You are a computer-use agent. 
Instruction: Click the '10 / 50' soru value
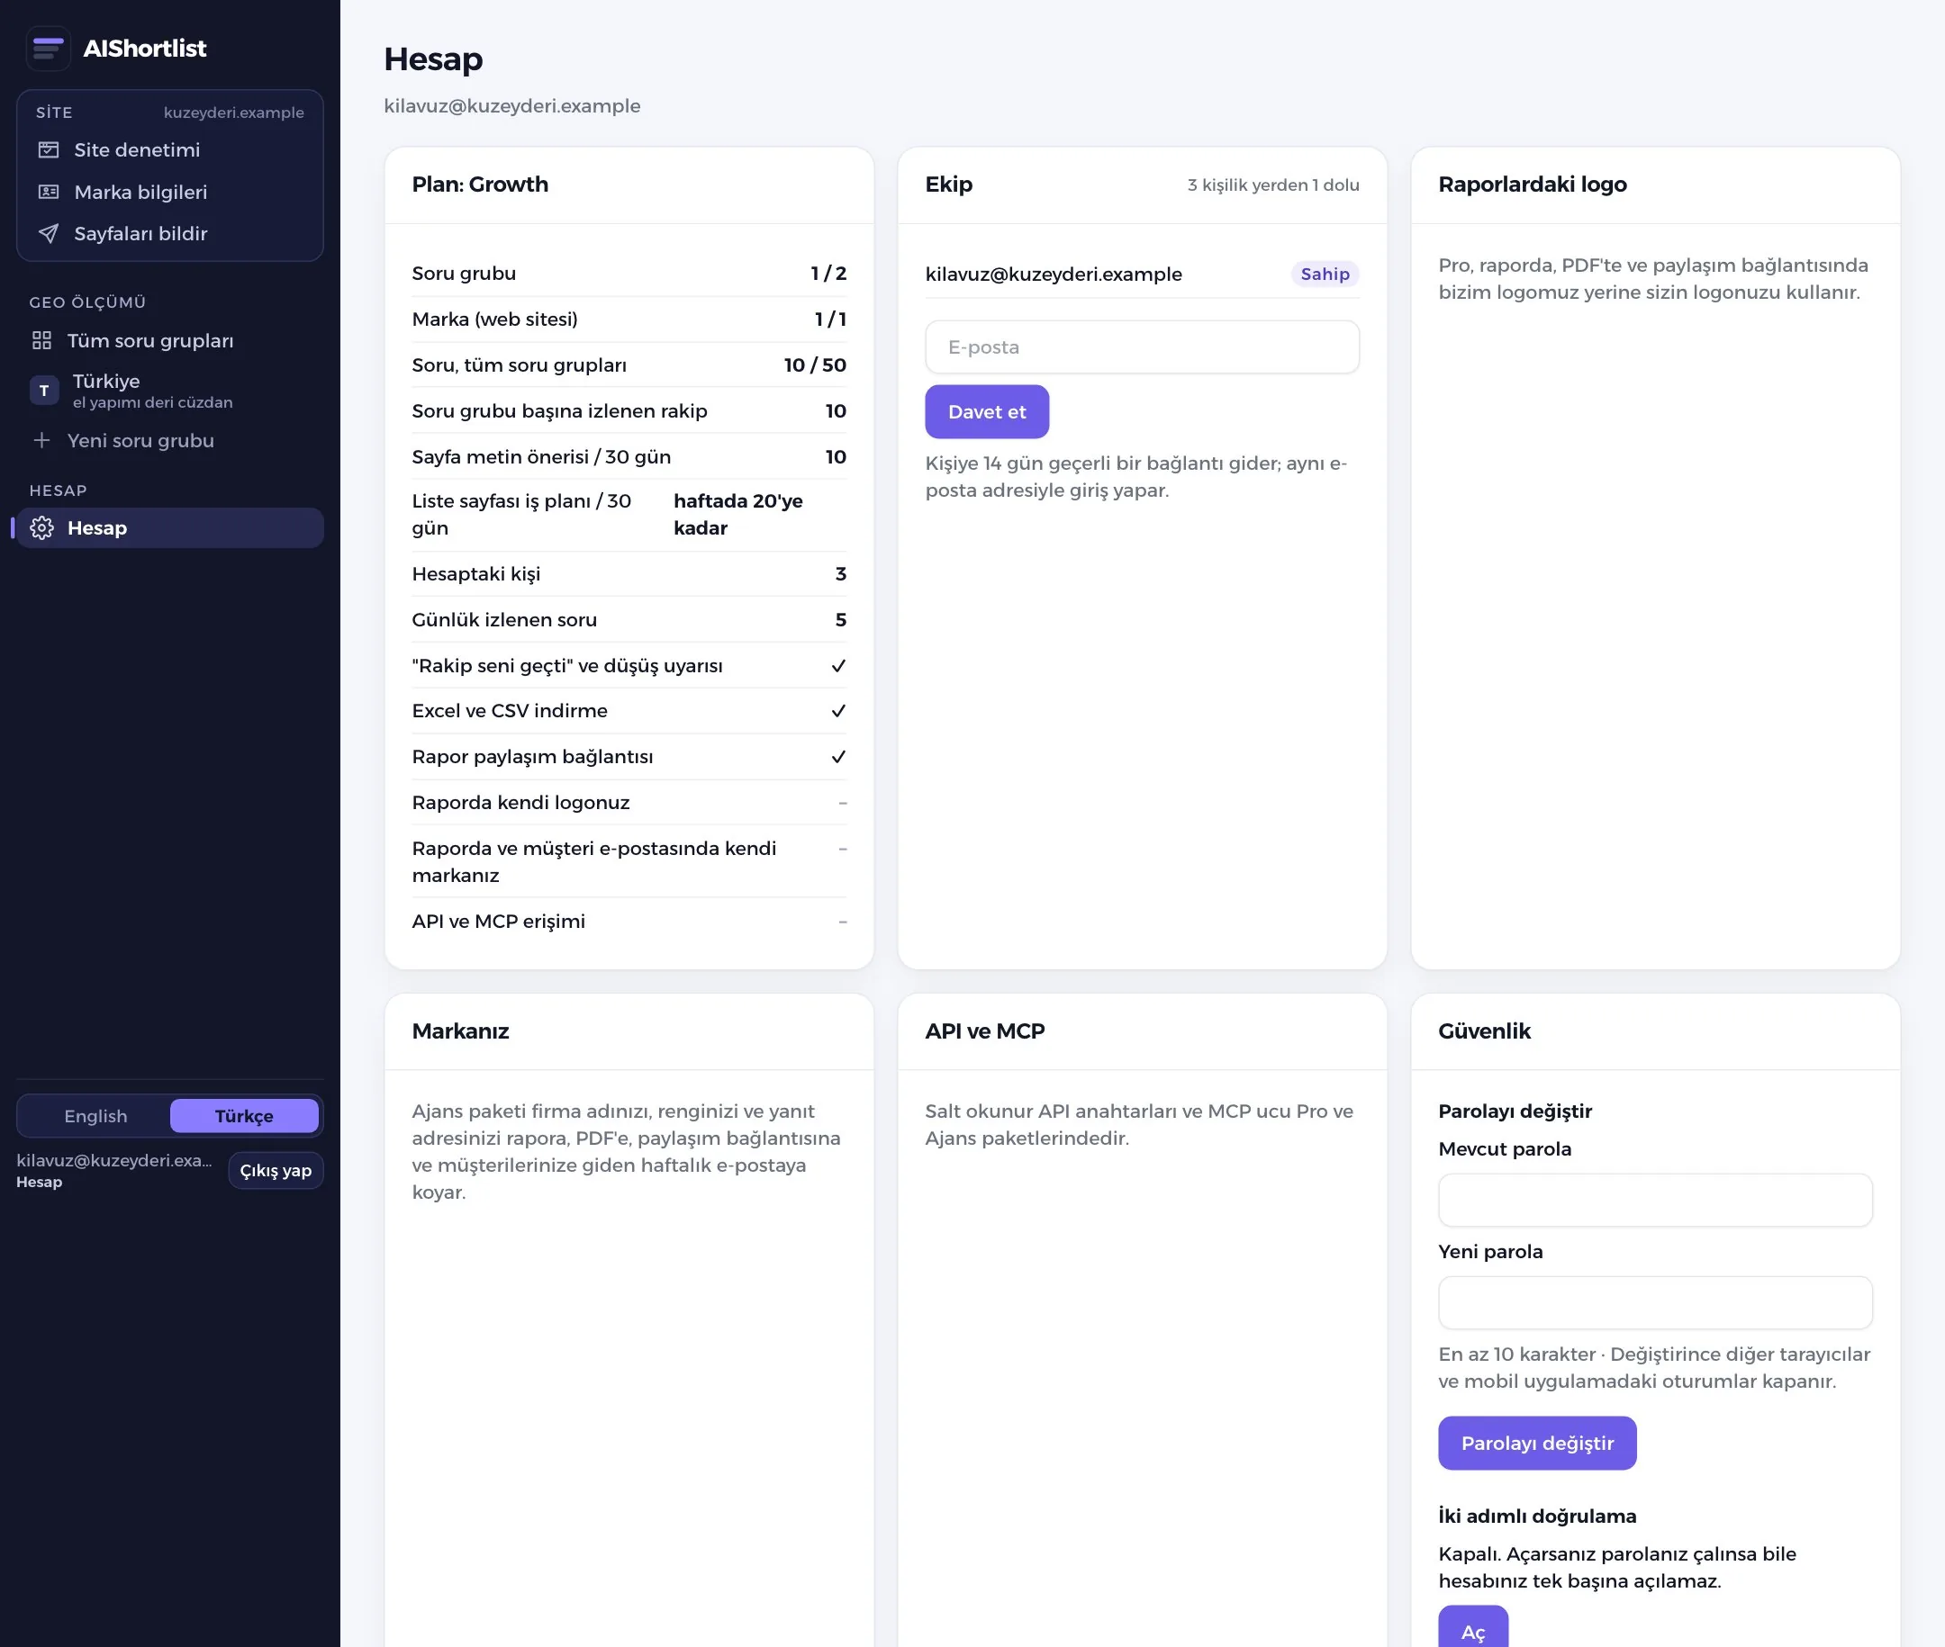point(815,365)
